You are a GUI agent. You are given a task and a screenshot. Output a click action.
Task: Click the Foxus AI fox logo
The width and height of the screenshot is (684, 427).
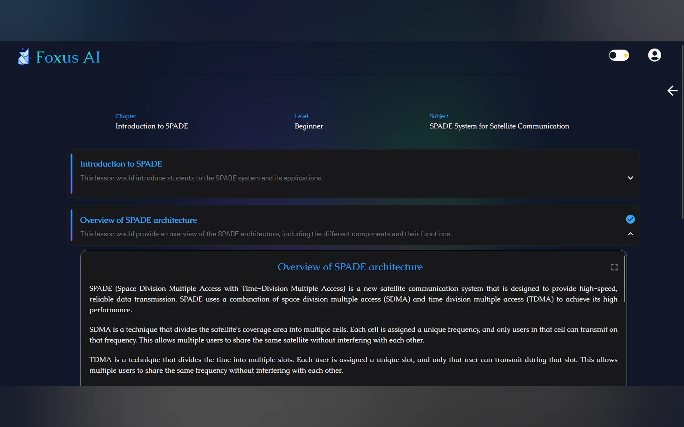click(24, 57)
